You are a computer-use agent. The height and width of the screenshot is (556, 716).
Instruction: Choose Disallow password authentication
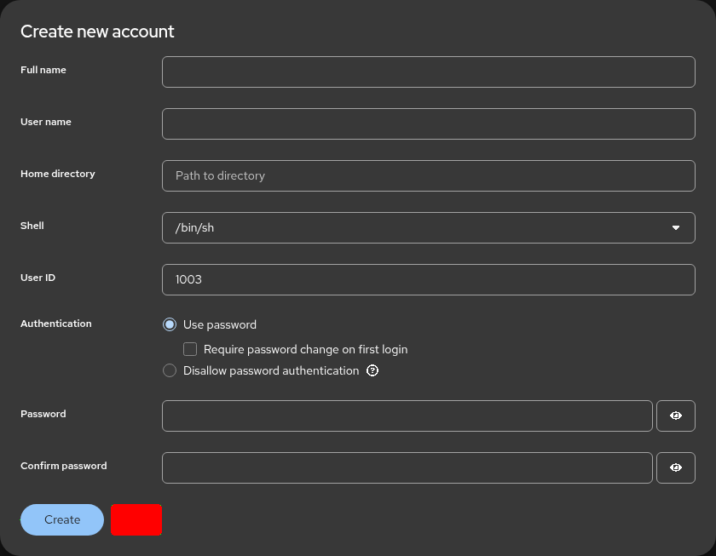(170, 370)
